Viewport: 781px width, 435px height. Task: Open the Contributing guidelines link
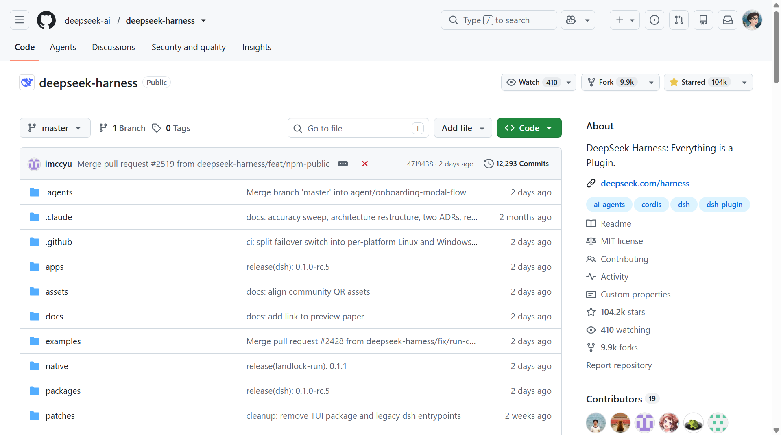(x=624, y=259)
